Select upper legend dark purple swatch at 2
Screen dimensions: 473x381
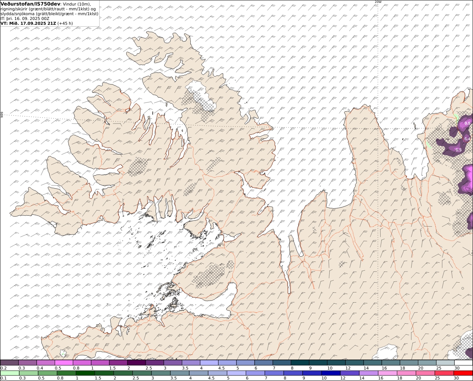point(136,363)
